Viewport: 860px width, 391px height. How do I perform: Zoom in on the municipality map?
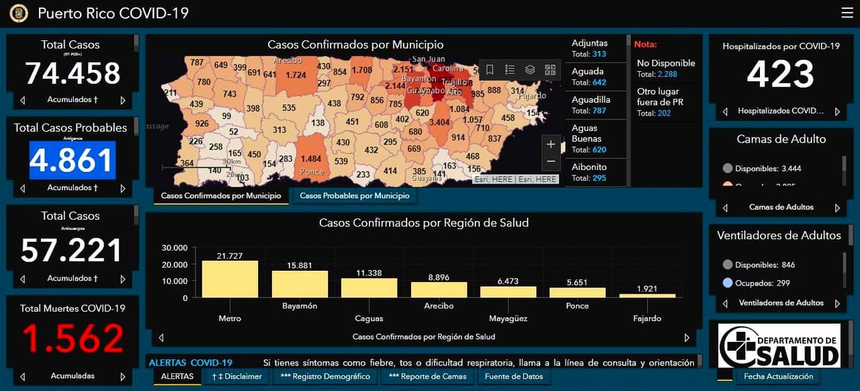(551, 144)
